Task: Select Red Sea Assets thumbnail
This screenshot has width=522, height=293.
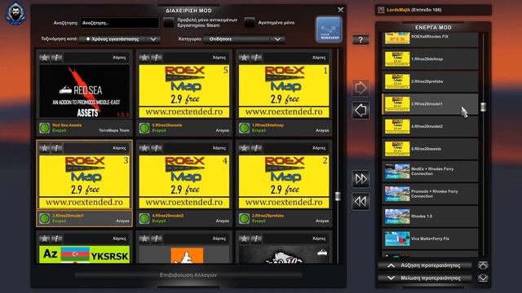Action: (x=84, y=91)
